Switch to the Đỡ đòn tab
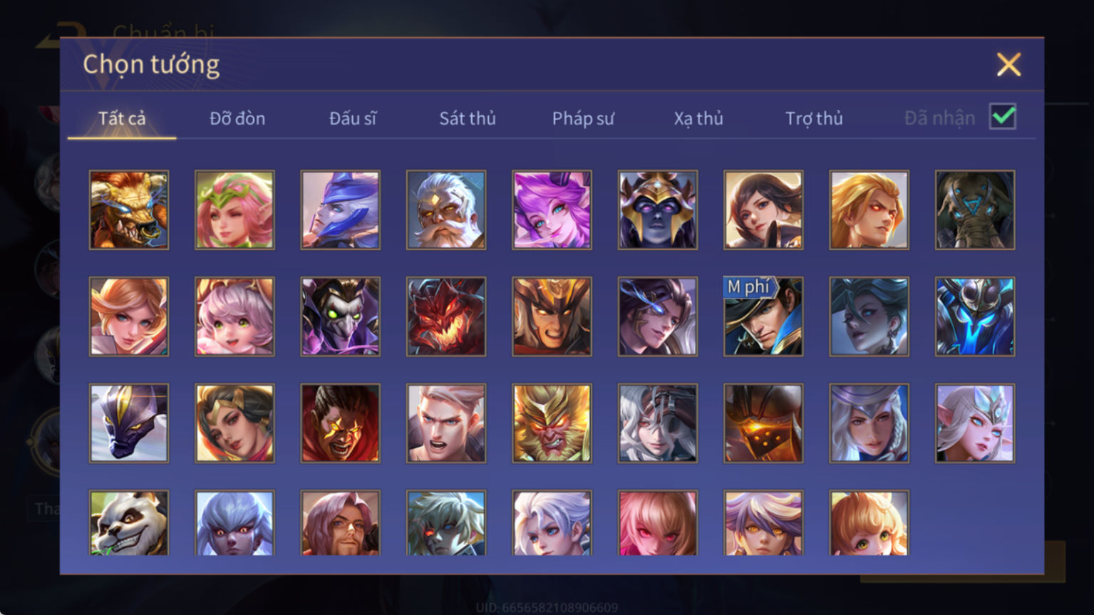The width and height of the screenshot is (1094, 615). [x=237, y=118]
